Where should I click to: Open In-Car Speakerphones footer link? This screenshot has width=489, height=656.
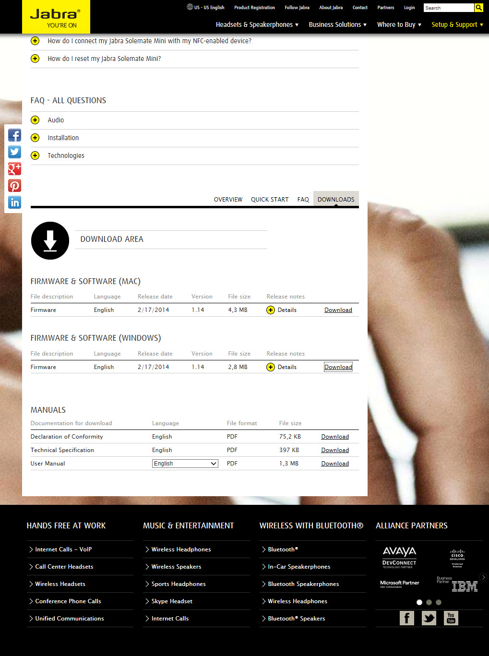click(x=299, y=567)
